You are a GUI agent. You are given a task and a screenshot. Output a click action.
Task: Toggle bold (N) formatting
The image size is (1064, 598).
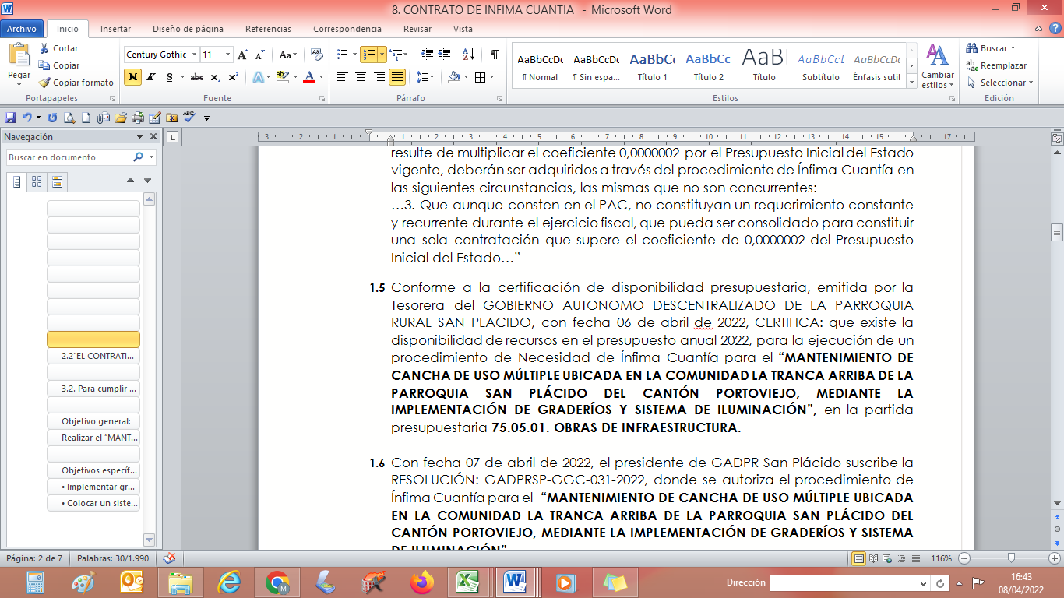pos(132,77)
